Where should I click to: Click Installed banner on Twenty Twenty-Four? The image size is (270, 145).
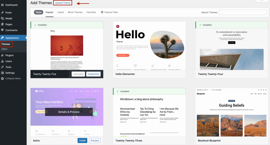232,25
